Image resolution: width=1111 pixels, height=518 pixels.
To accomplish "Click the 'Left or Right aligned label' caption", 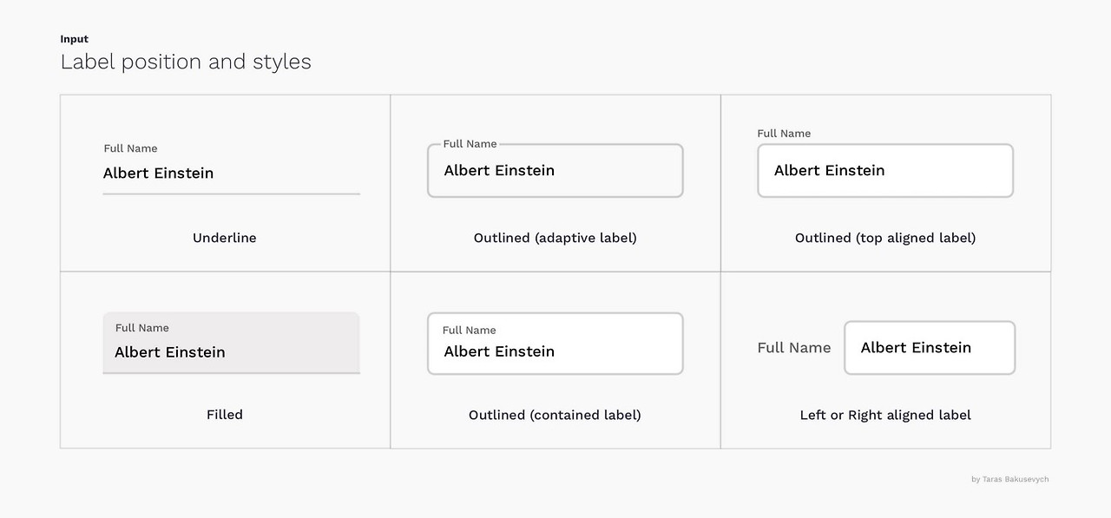I will coord(884,414).
